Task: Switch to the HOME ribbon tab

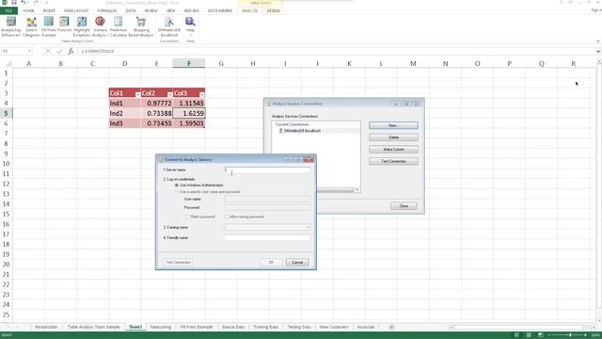Action: 28,10
